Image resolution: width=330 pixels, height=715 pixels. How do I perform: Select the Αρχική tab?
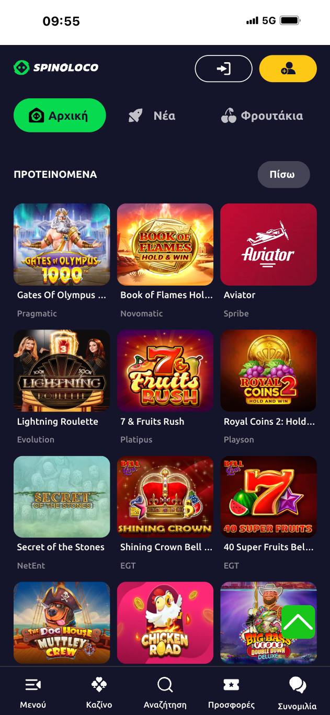(60, 116)
